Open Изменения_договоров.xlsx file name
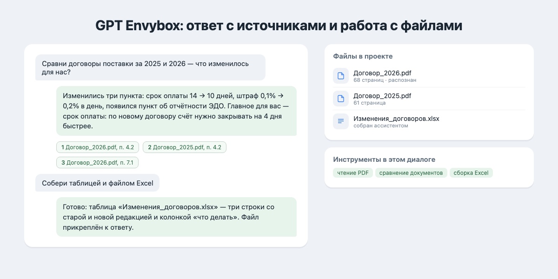 pos(396,119)
